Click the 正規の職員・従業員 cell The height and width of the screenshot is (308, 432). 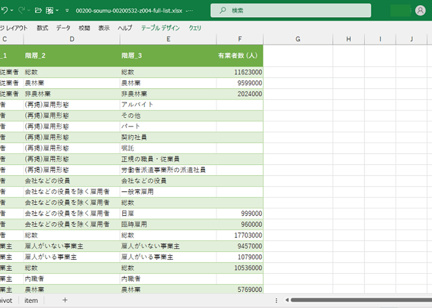[168, 159]
